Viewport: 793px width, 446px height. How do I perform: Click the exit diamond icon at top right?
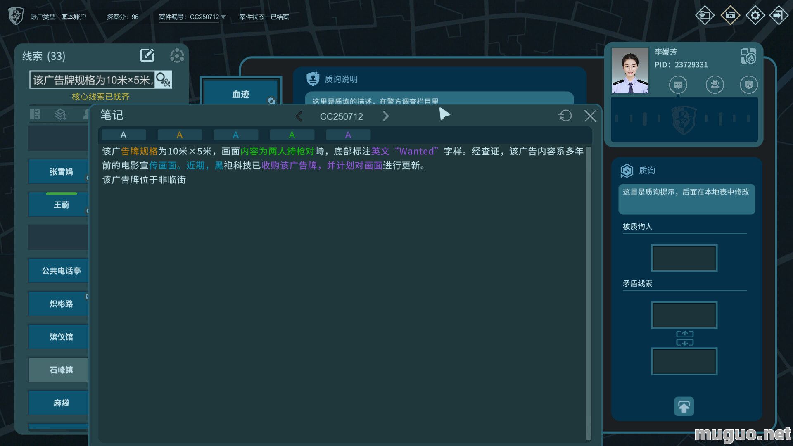tap(779, 15)
